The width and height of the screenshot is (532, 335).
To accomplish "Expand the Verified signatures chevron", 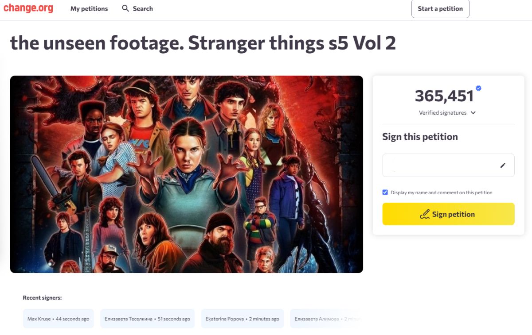I will click(x=473, y=113).
